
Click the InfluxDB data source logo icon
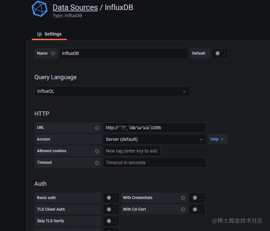[x=39, y=9]
